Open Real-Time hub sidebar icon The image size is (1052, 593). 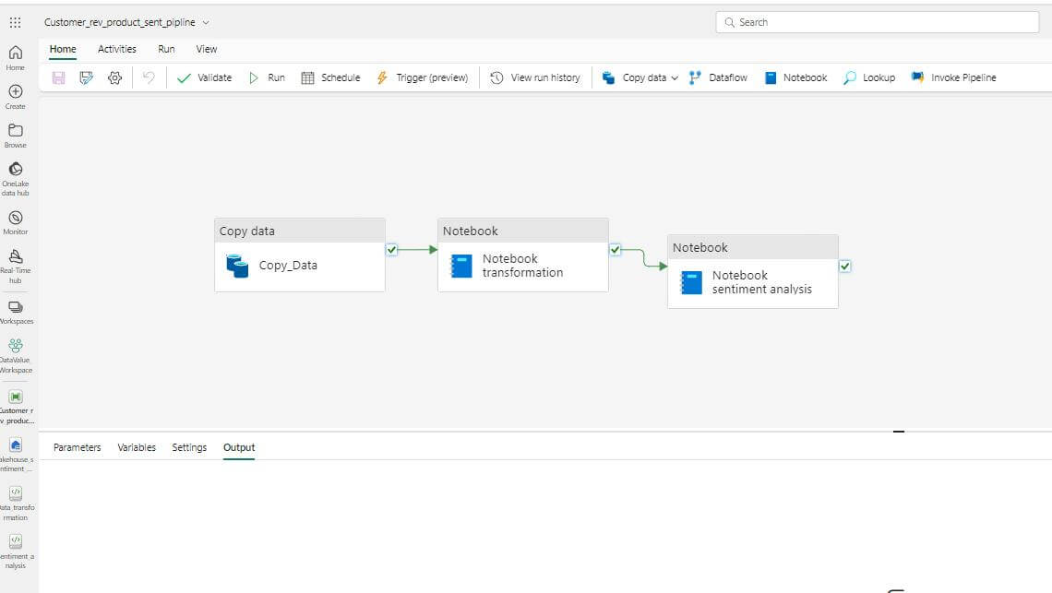tap(16, 266)
